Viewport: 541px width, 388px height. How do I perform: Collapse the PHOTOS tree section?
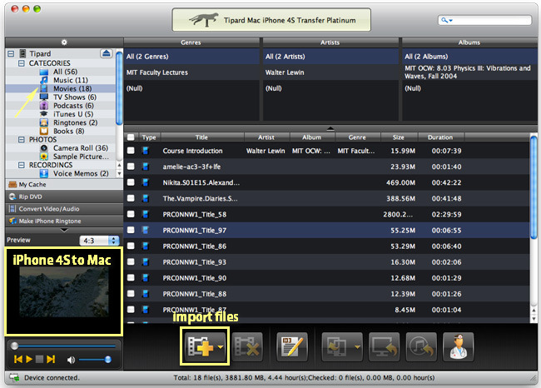click(22, 139)
